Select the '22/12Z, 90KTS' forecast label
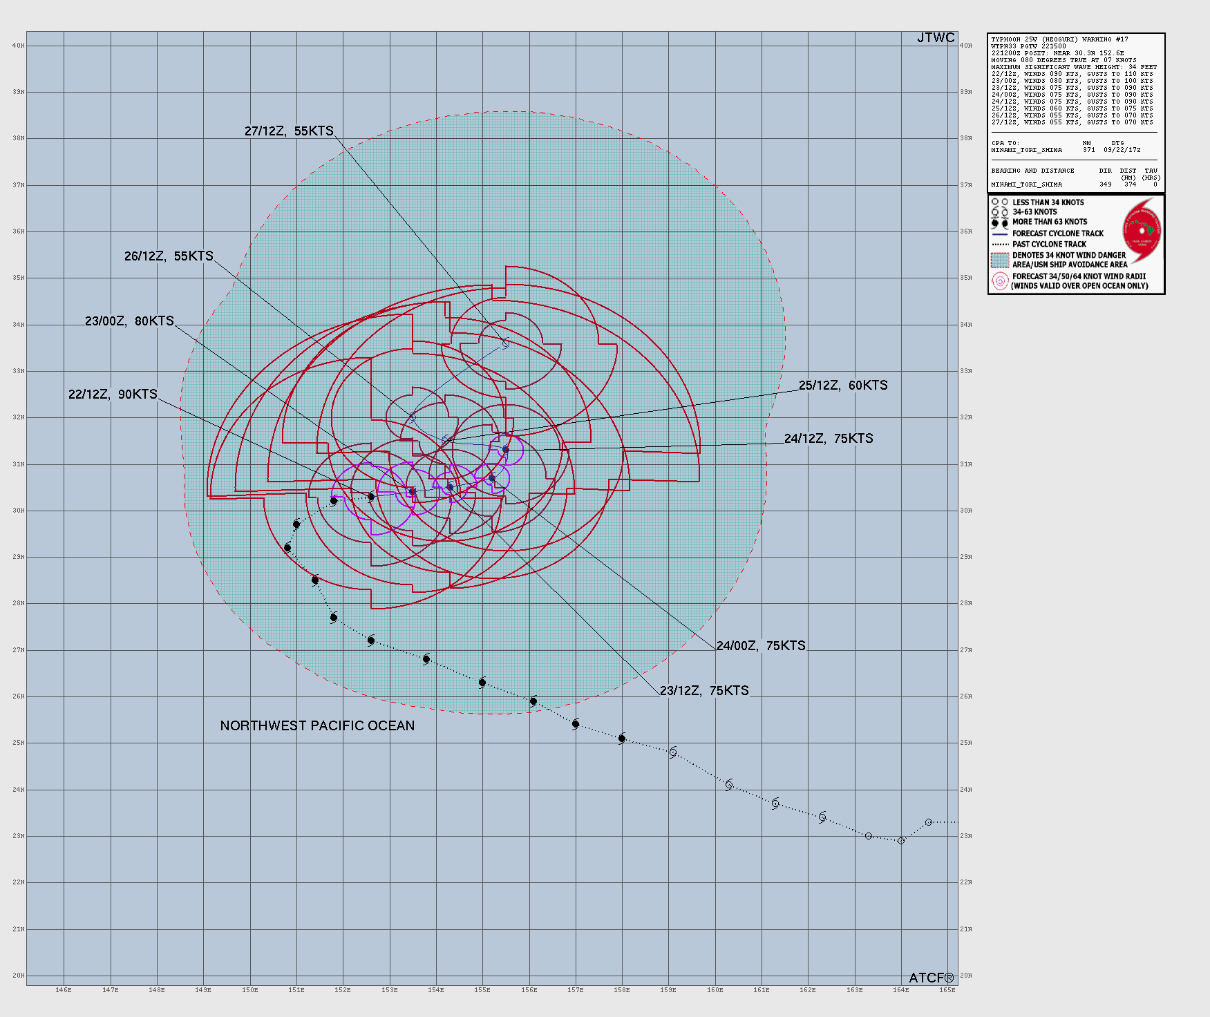The width and height of the screenshot is (1210, 1017). click(113, 395)
